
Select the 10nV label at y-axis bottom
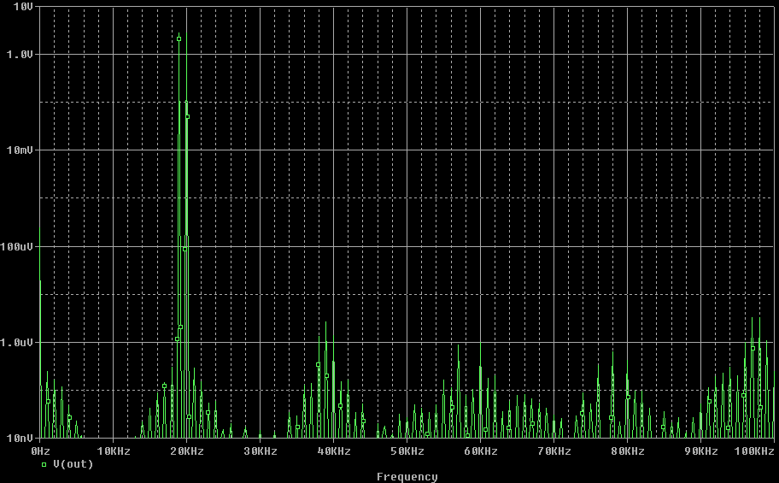(20, 438)
